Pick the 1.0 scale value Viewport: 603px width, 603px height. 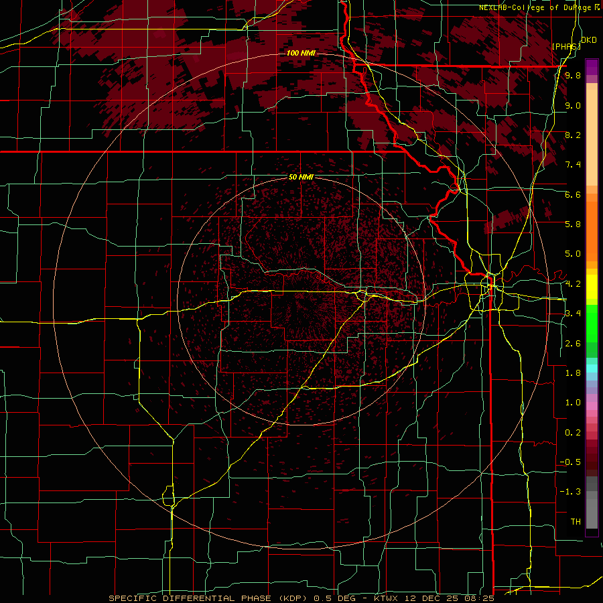pos(573,403)
